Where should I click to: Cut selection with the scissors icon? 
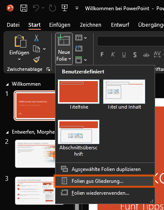pos(36,38)
